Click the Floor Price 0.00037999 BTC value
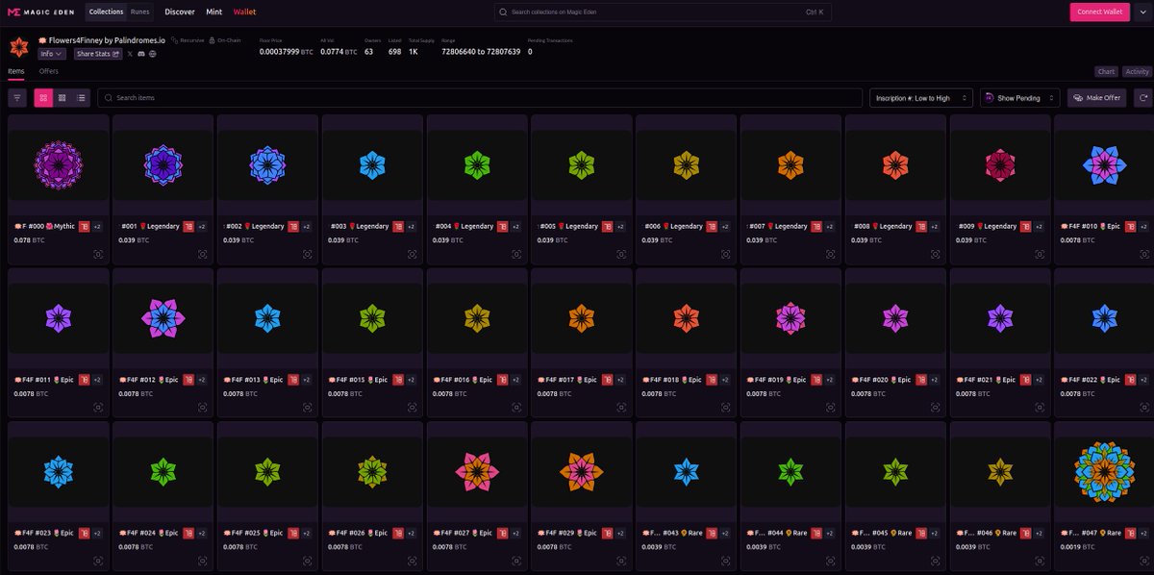Viewport: 1154px width, 575px height. click(285, 51)
